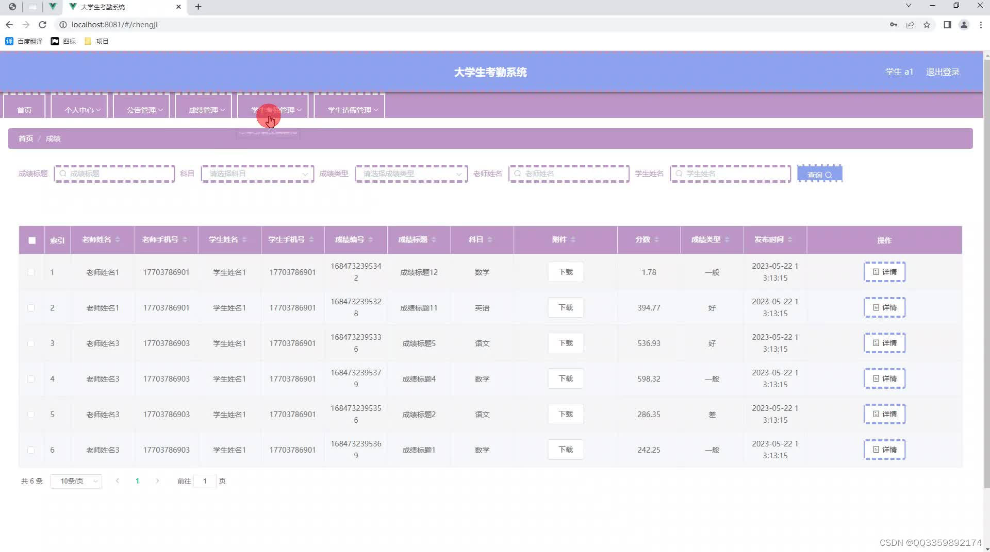Image resolution: width=990 pixels, height=552 pixels.
Task: Select the 大学生考勤系统 browser tab
Action: [x=124, y=7]
